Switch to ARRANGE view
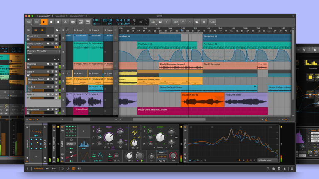Screen dimensions: 319x179 click(x=39, y=169)
